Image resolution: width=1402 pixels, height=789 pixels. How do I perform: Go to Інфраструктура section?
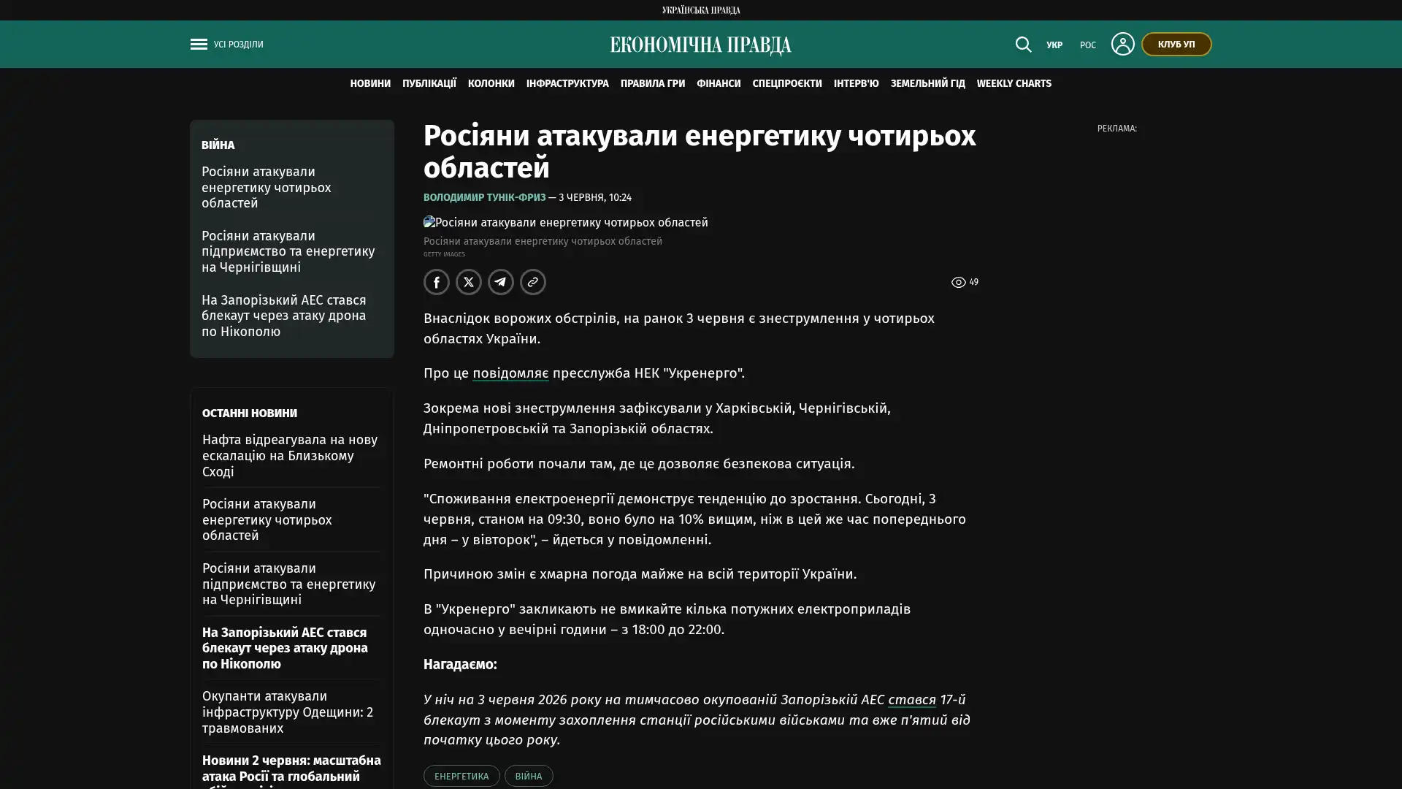567,84
